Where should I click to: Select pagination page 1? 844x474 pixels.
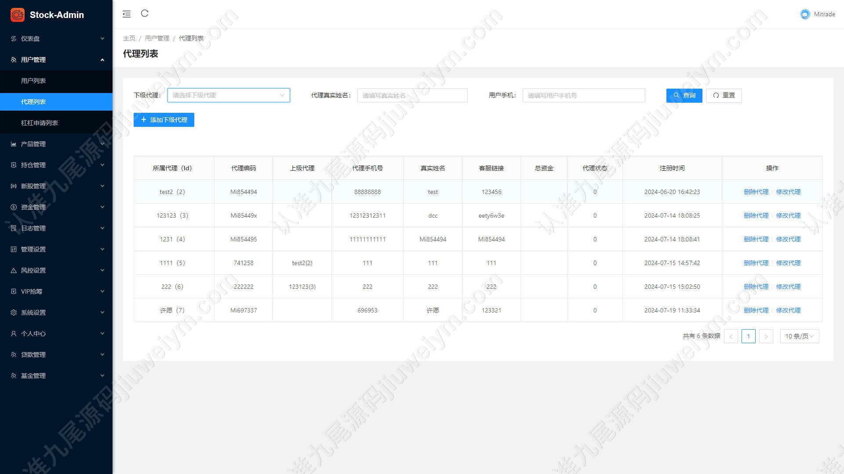tap(749, 336)
